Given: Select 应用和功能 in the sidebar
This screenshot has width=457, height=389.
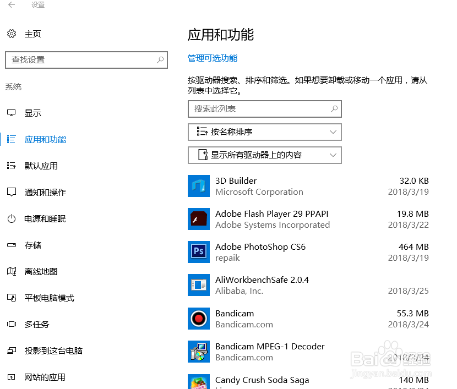Looking at the screenshot, I should [x=45, y=139].
